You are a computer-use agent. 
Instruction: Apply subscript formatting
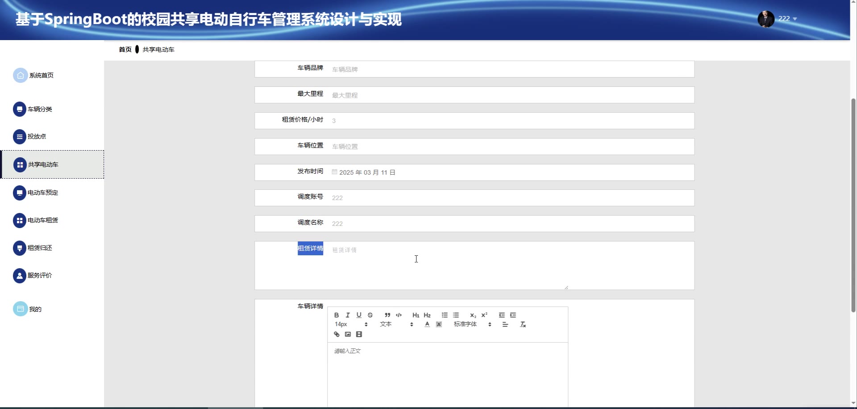point(473,315)
